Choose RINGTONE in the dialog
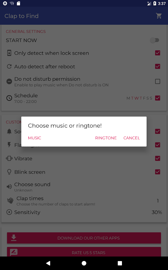 [x=106, y=138]
